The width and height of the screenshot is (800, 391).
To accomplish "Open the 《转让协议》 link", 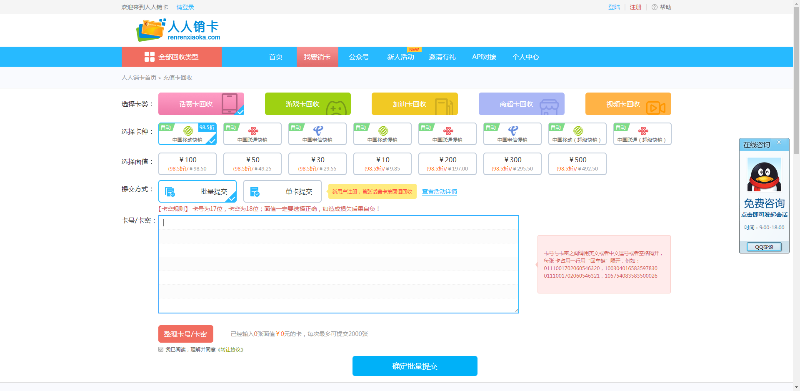I will (230, 350).
